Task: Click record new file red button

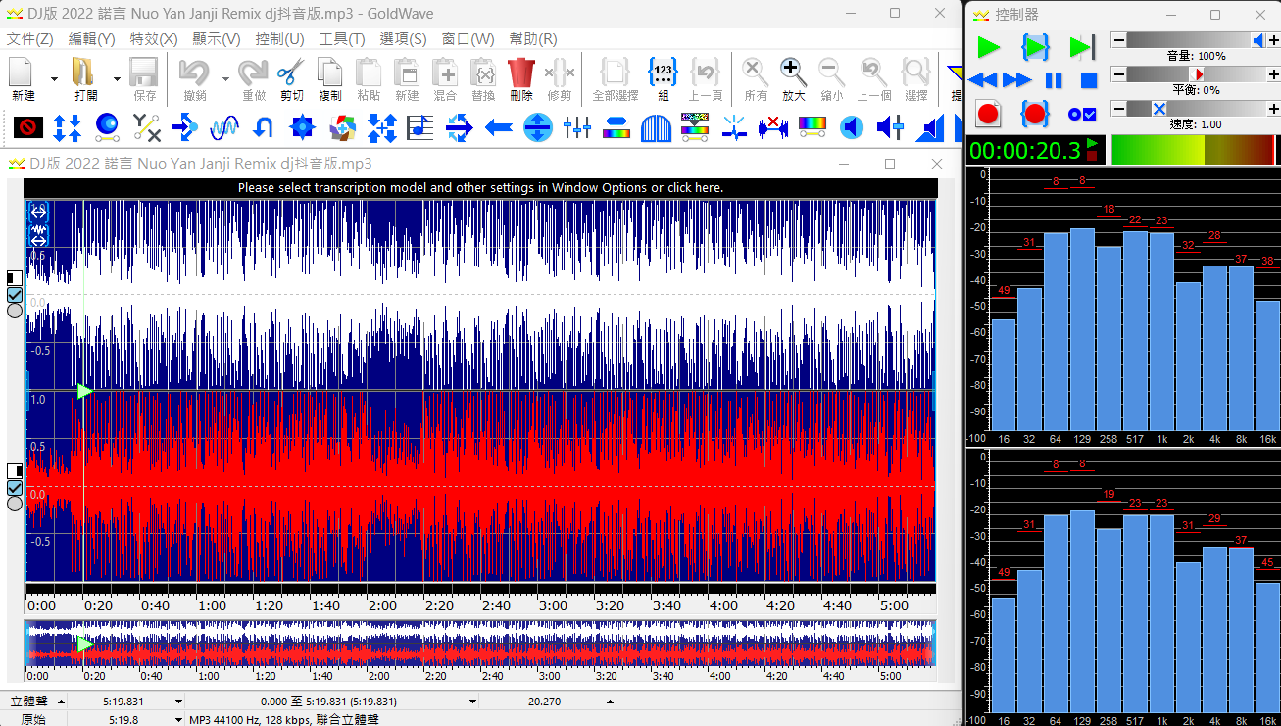Action: 987,114
